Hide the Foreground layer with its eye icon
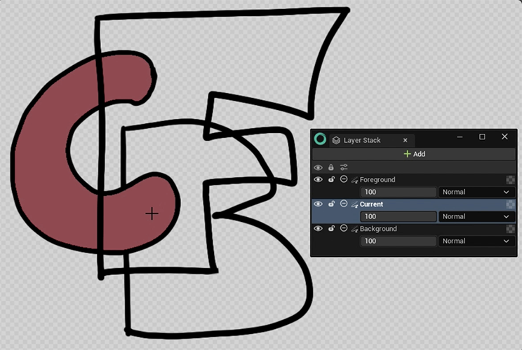This screenshot has width=522, height=350. click(x=319, y=180)
